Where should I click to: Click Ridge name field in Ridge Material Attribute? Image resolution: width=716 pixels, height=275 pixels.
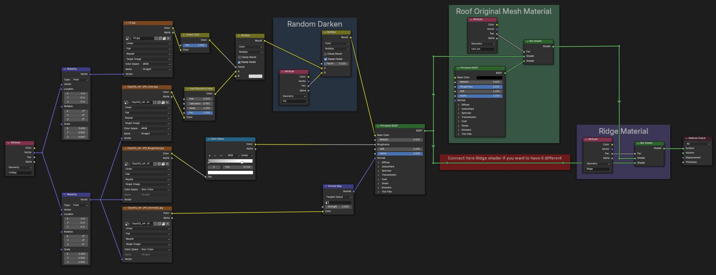[598, 169]
